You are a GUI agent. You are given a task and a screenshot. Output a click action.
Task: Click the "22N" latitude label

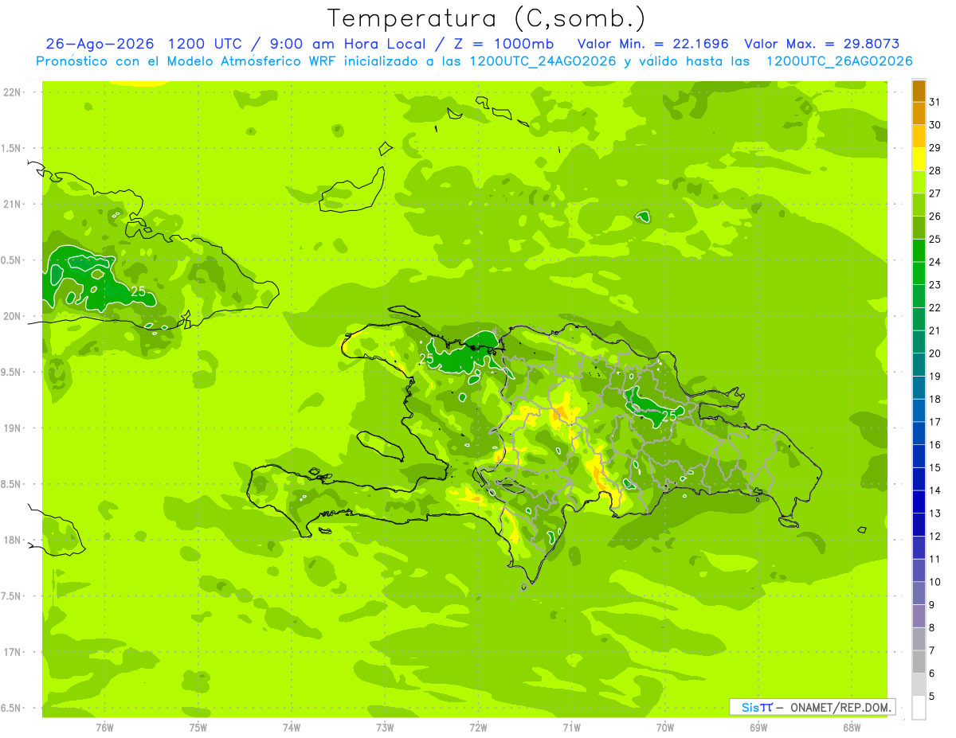(12, 92)
